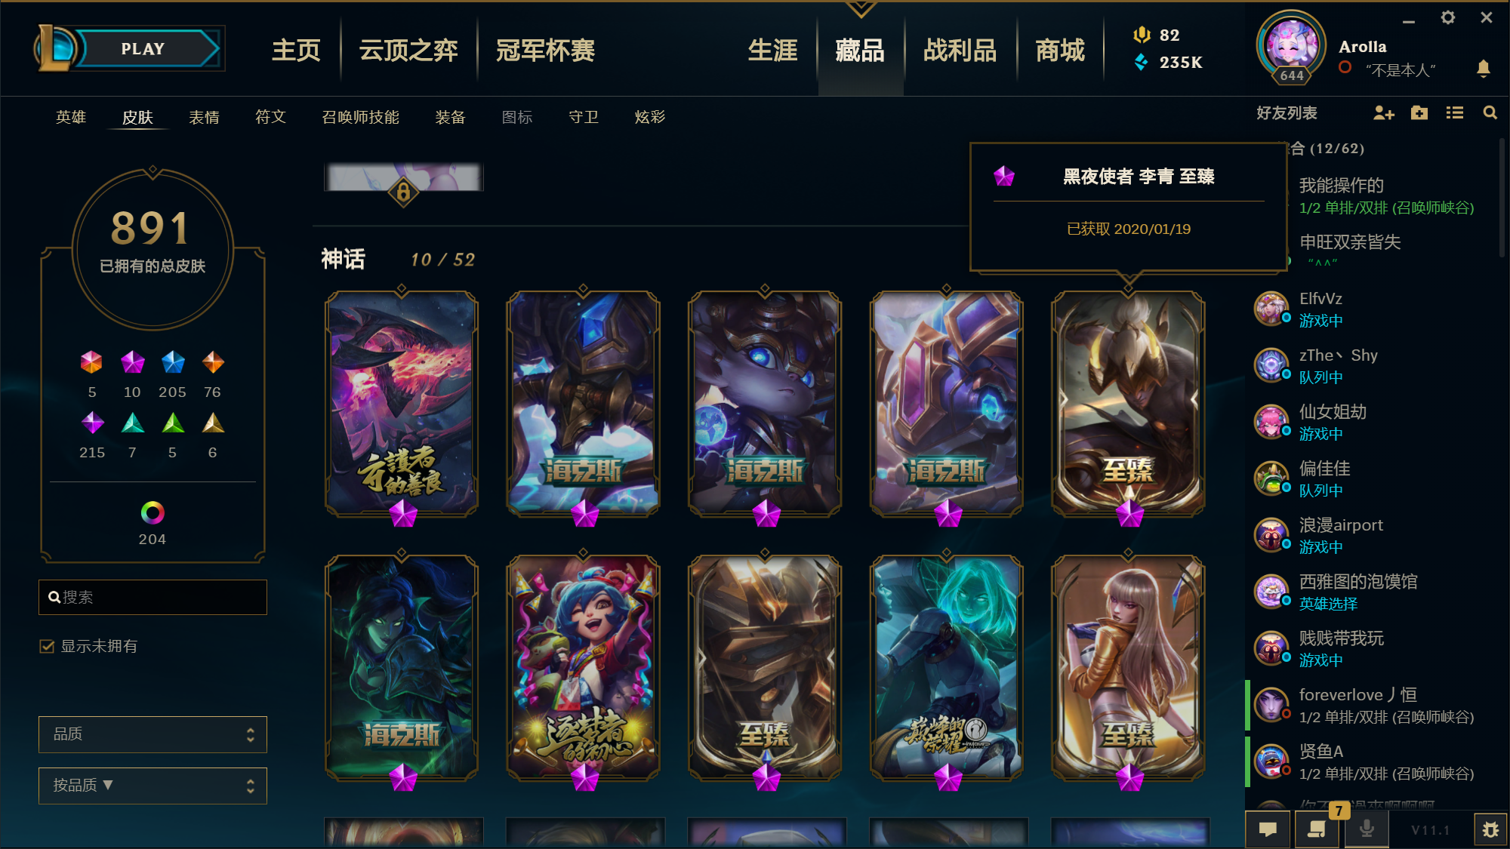The height and width of the screenshot is (849, 1510).
Task: Click the new friend folder icon
Action: (1419, 113)
